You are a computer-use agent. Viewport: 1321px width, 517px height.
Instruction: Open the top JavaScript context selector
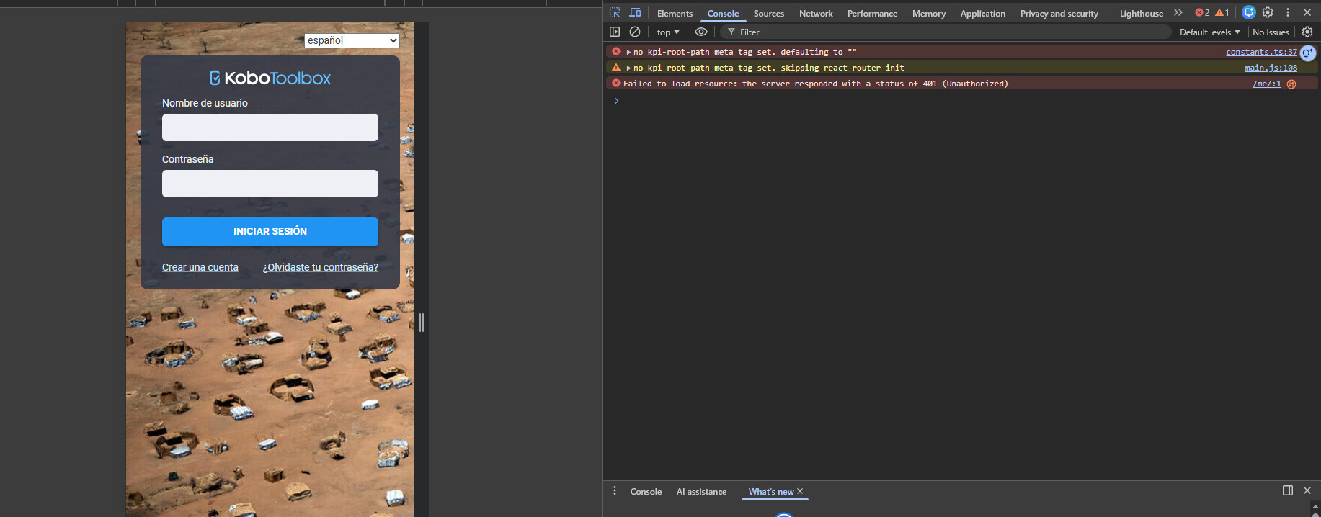click(667, 32)
